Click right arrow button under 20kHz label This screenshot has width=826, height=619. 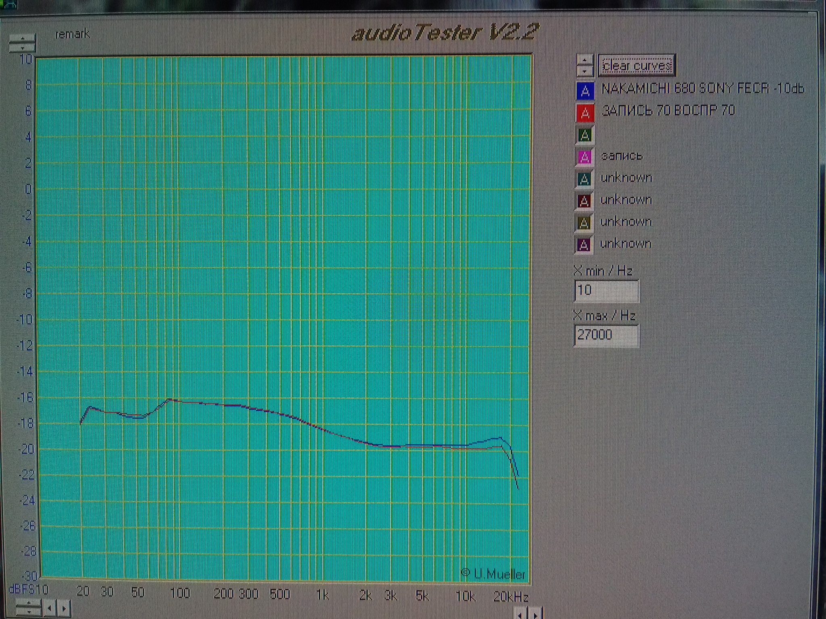(536, 615)
